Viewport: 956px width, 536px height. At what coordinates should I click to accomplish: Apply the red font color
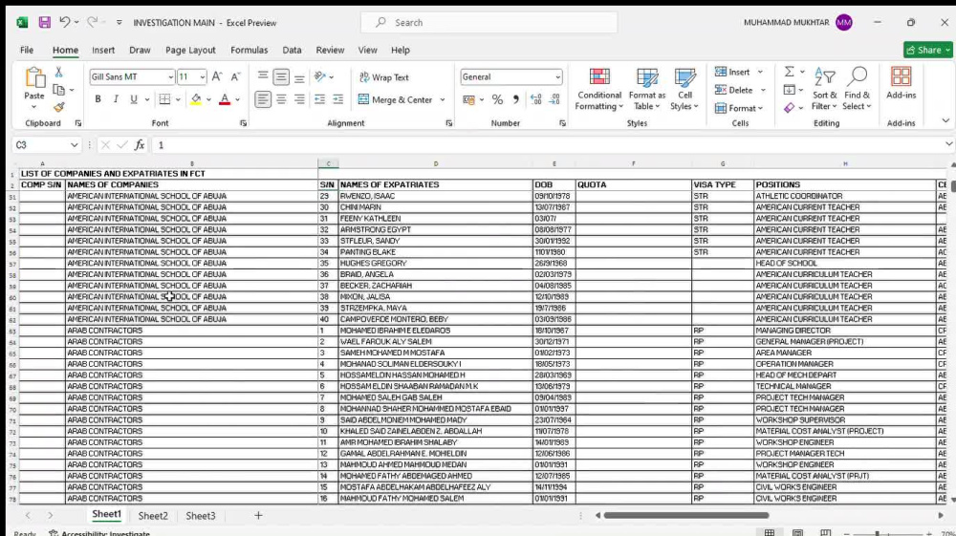coord(225,99)
